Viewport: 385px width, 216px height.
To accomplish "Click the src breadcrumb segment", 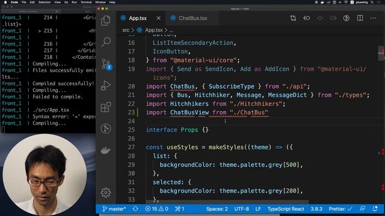I will pyautogui.click(x=126, y=30).
